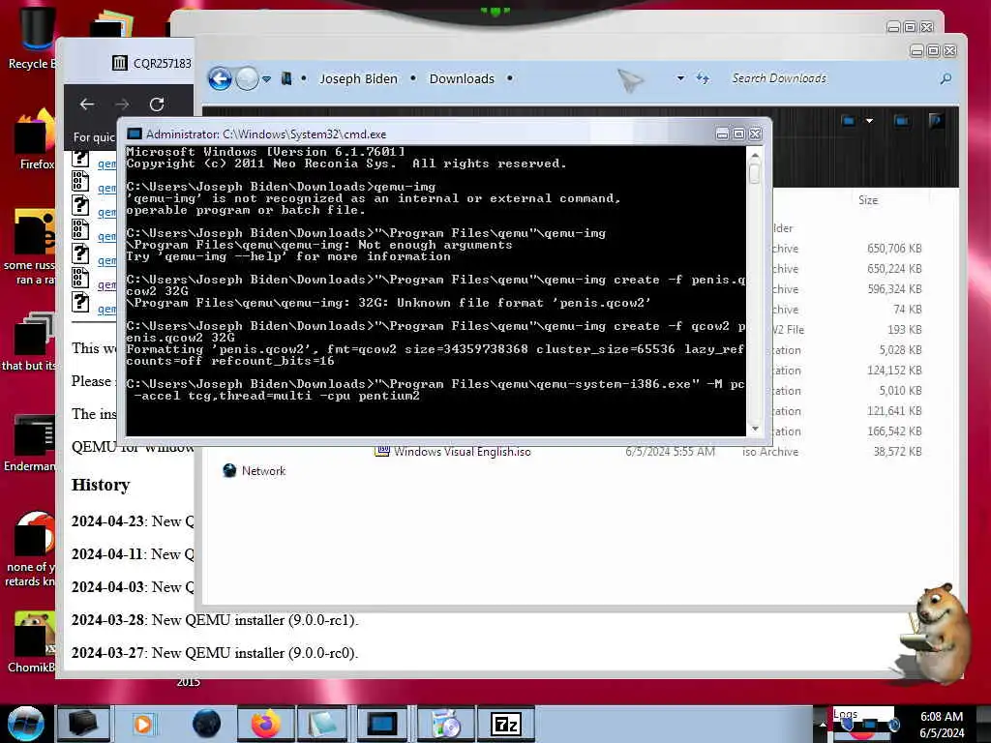The image size is (991, 743).
Task: Click the Explorer help icon
Action: (x=935, y=120)
